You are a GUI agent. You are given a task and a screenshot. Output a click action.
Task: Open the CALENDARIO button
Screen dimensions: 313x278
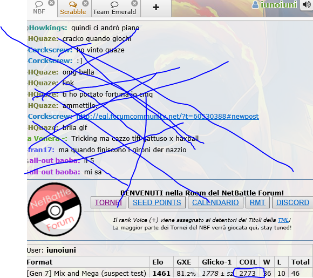215,202
